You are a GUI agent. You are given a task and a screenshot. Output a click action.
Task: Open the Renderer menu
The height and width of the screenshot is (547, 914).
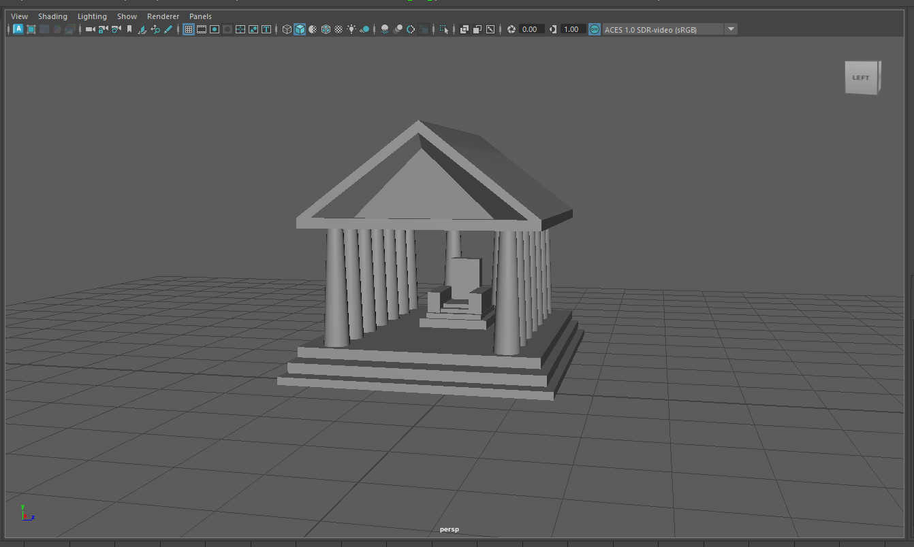[x=163, y=16]
